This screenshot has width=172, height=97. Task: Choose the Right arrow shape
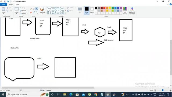[x=58, y=11]
